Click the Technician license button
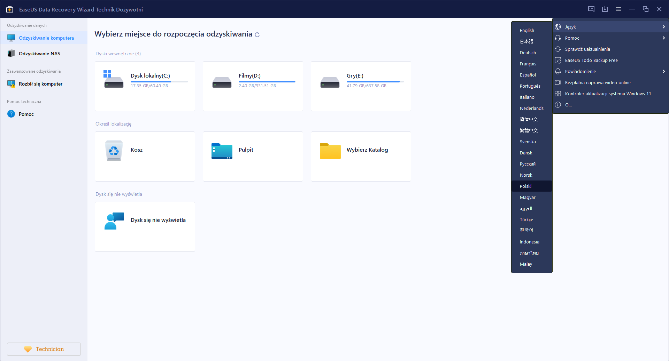This screenshot has width=669, height=361. pos(44,349)
